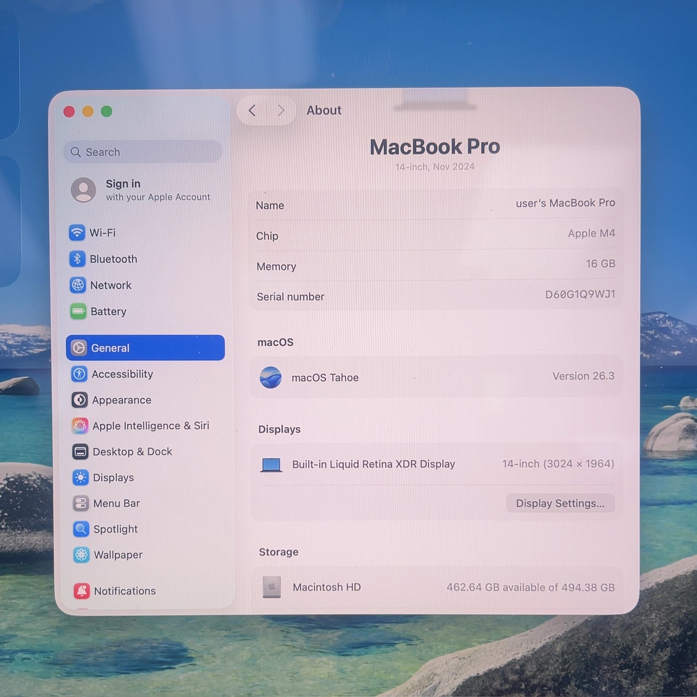The image size is (697, 697).
Task: Choose Desktop & Dock label
Action: click(133, 451)
